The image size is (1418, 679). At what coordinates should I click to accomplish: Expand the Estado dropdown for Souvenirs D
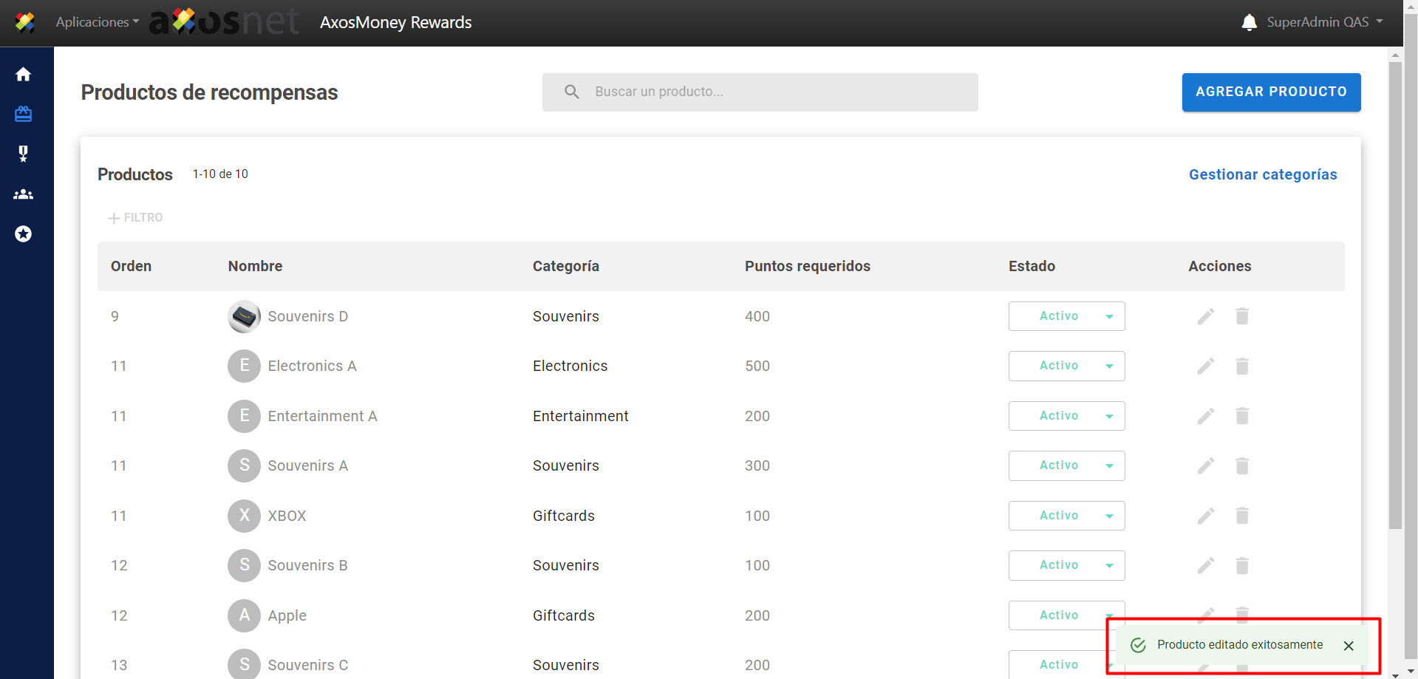coord(1066,316)
